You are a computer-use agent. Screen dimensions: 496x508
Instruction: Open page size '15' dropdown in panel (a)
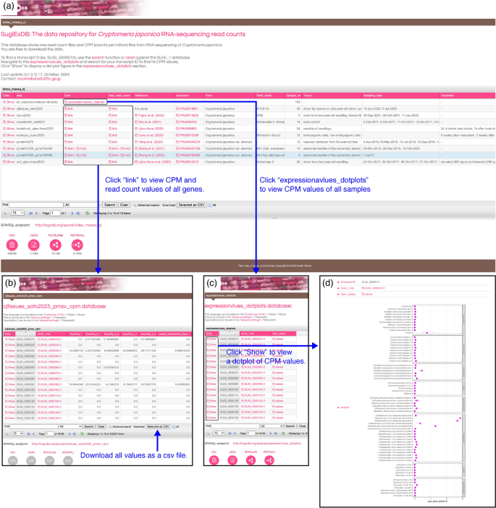coord(18,213)
